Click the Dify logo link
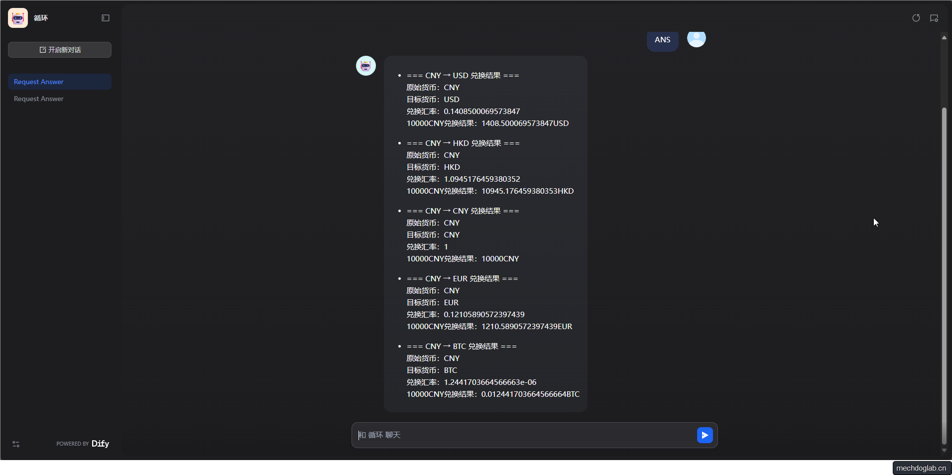Screen dimensions: 952x475 pos(100,444)
